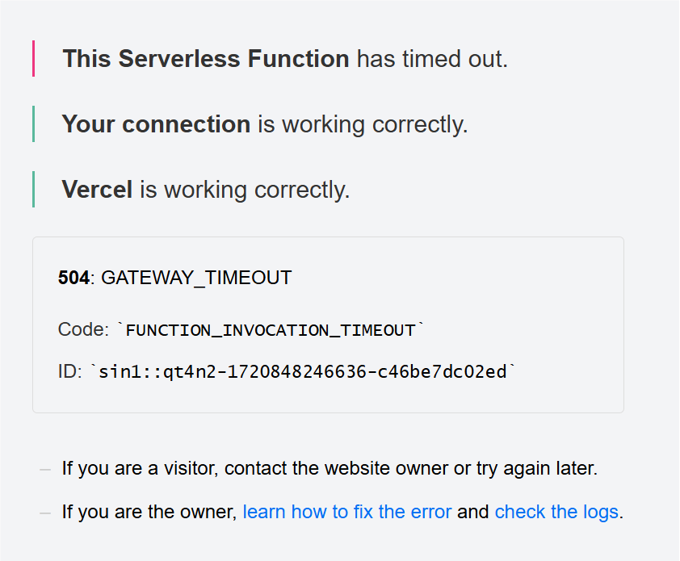Click the red status bar beside Serverless Function
Screen dimensions: 680x561
[x=33, y=59]
